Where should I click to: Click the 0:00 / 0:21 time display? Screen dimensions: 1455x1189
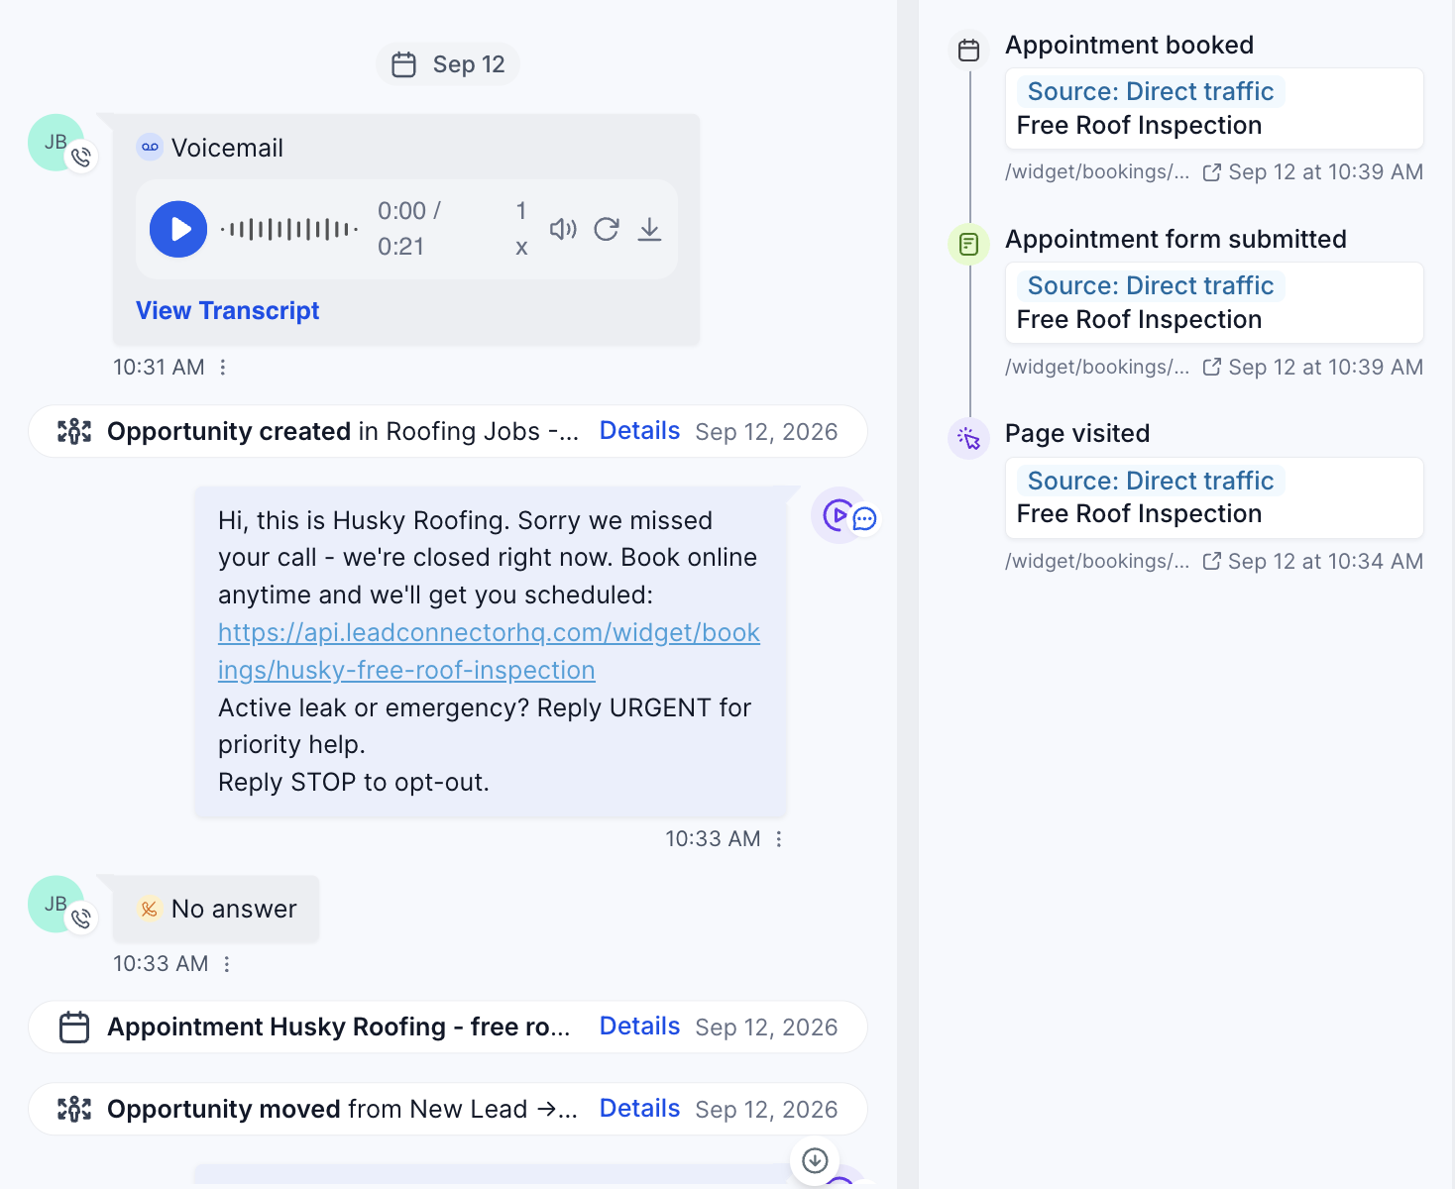pyautogui.click(x=409, y=229)
